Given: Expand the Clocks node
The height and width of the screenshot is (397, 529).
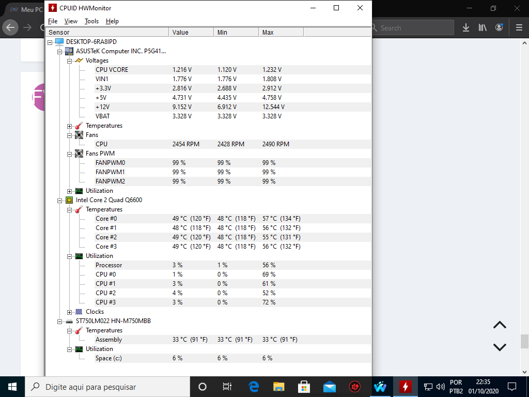Looking at the screenshot, I should pyautogui.click(x=70, y=312).
